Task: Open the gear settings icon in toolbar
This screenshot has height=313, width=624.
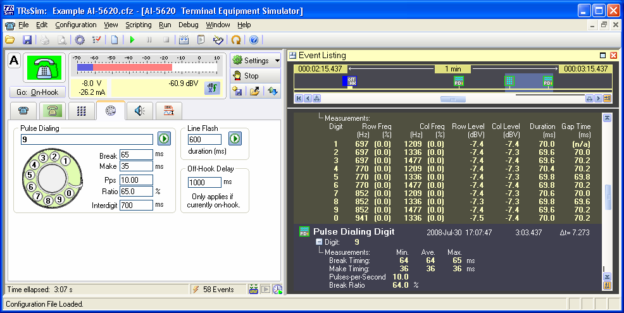Action: [x=80, y=40]
